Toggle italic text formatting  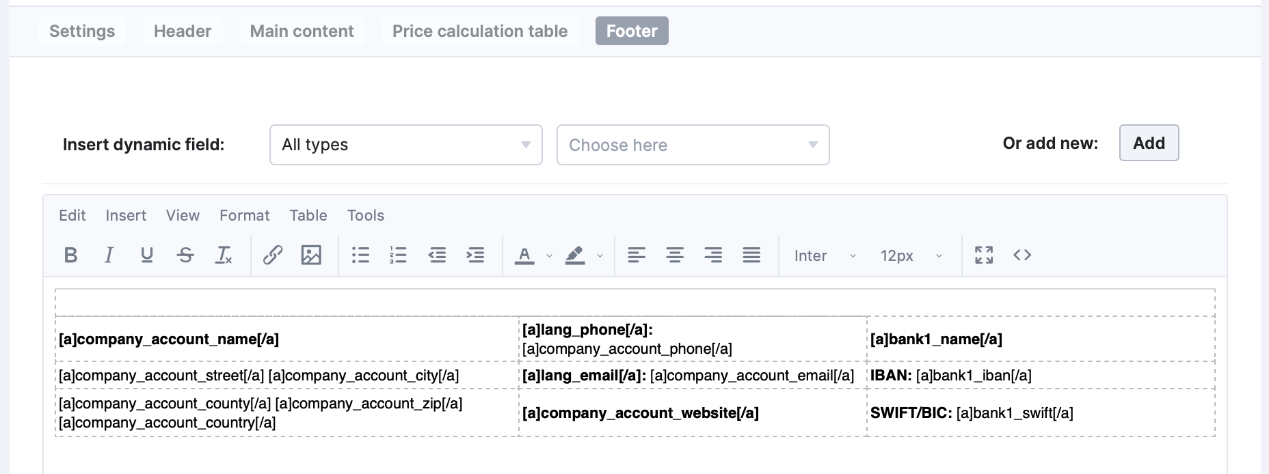tap(109, 255)
